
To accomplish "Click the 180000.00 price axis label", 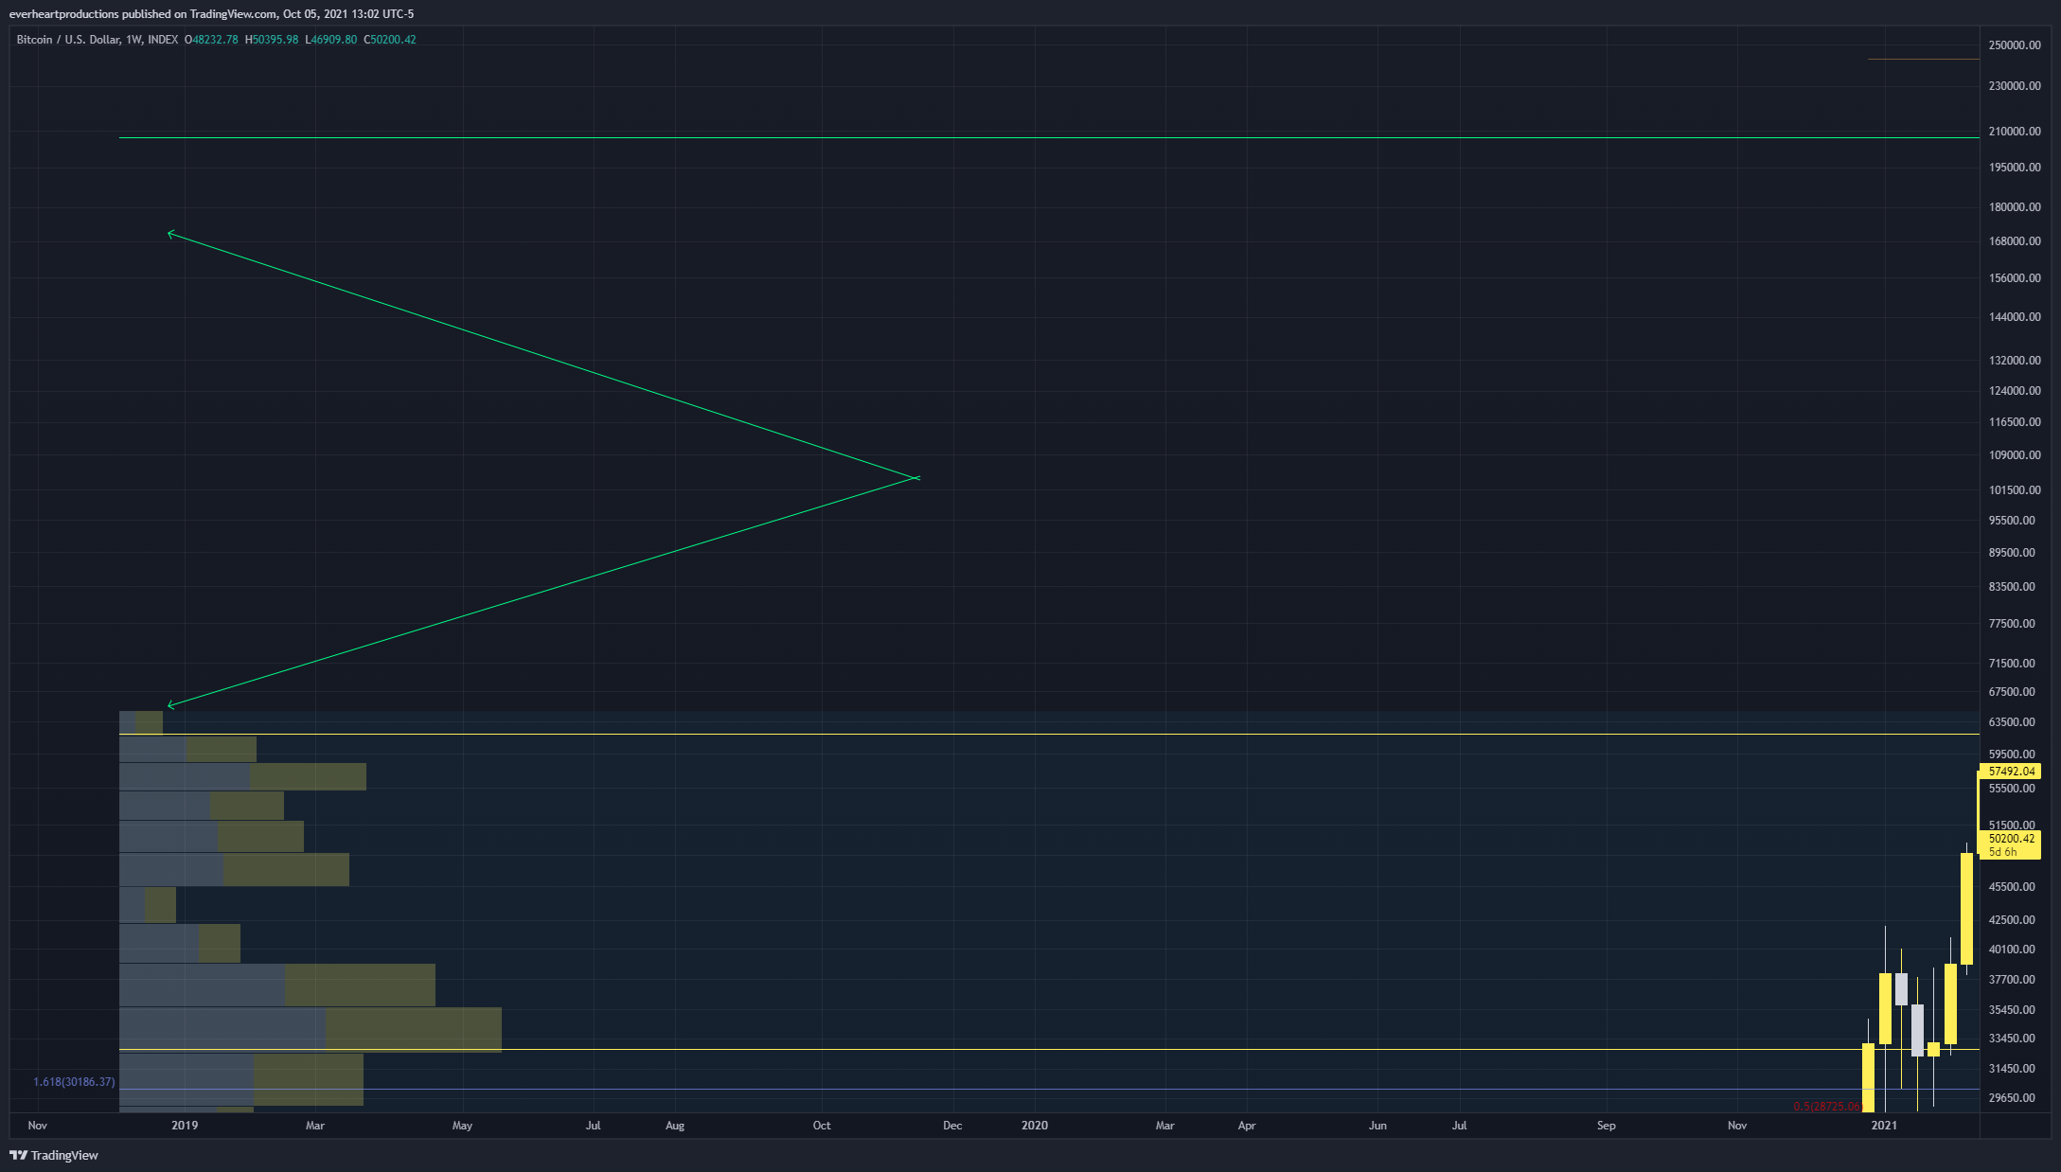I will (2015, 207).
